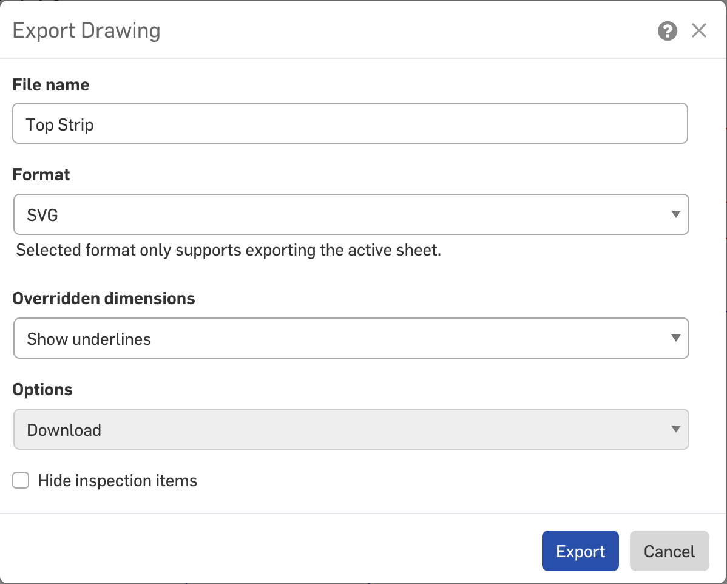Expand the Overridden dimensions dropdown

coord(351,338)
